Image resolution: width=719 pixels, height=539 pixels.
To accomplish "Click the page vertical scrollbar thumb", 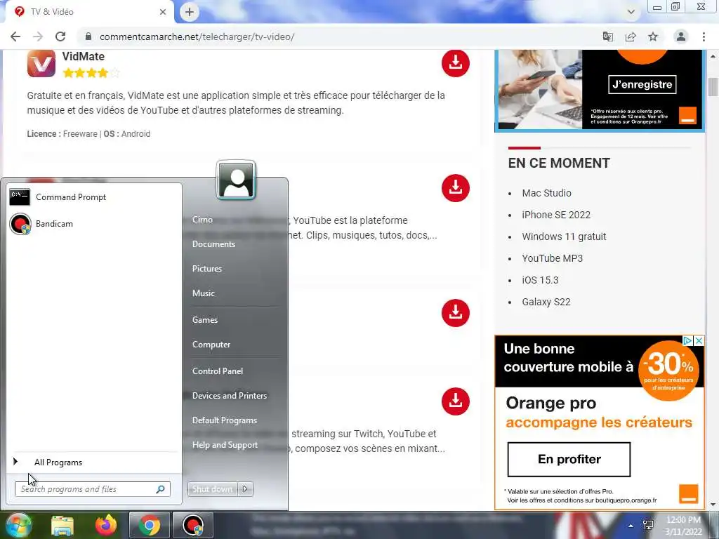I will pos(713,86).
